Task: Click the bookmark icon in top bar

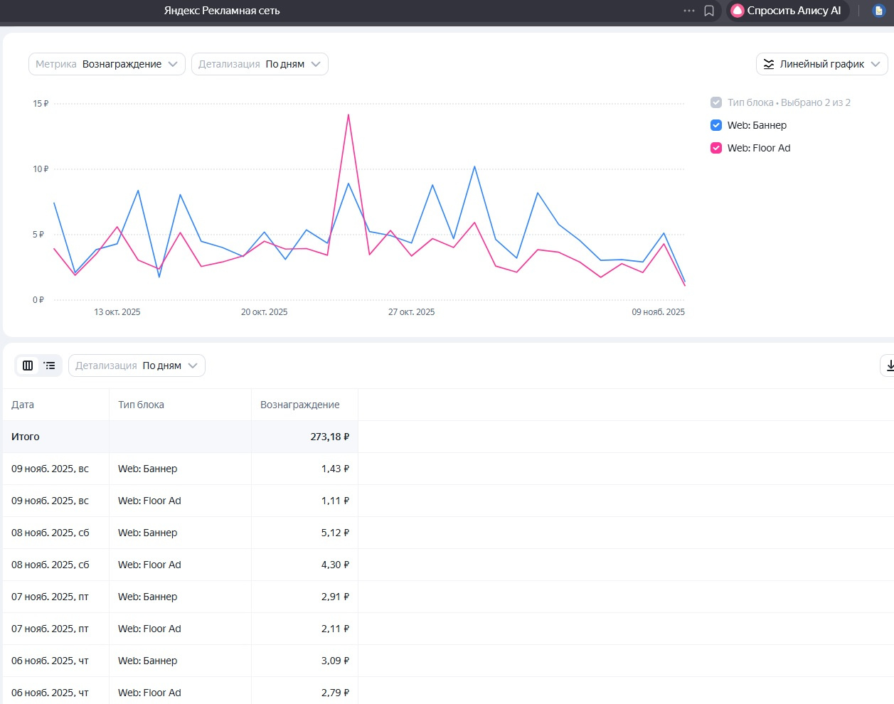Action: coord(709,11)
